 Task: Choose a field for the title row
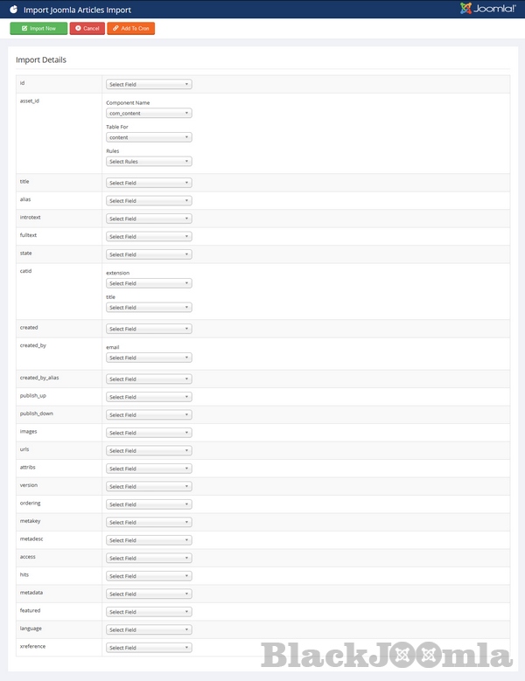pyautogui.click(x=149, y=183)
